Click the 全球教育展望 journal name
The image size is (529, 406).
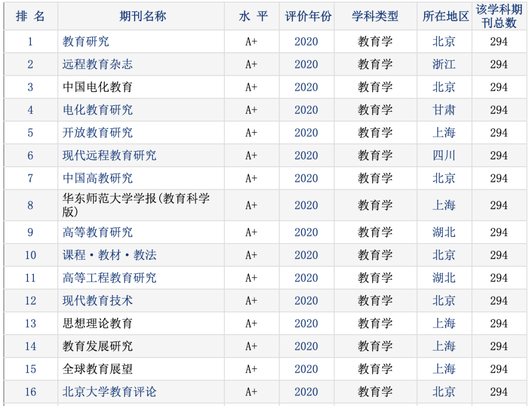tap(97, 369)
